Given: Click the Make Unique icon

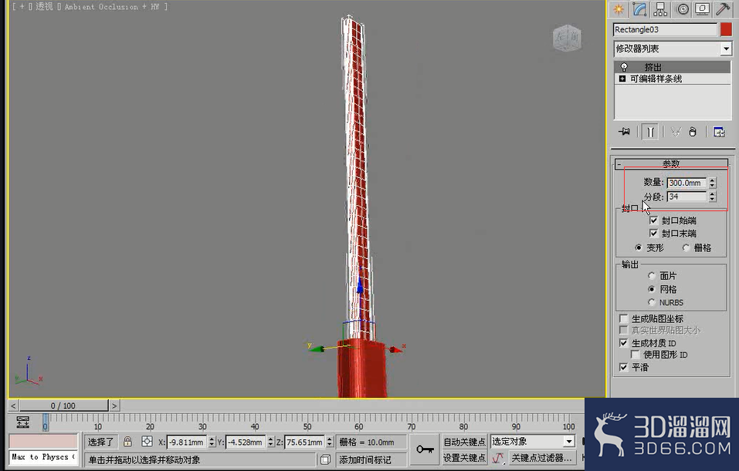Looking at the screenshot, I should (676, 132).
